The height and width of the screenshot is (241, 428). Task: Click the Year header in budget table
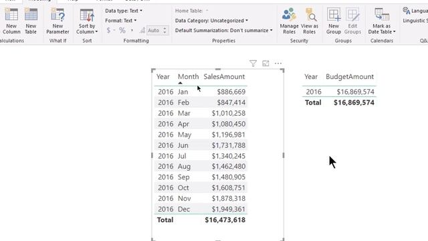[x=311, y=77]
